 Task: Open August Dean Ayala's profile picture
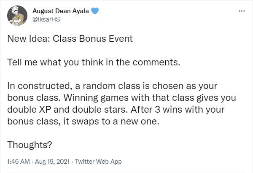coord(18,15)
